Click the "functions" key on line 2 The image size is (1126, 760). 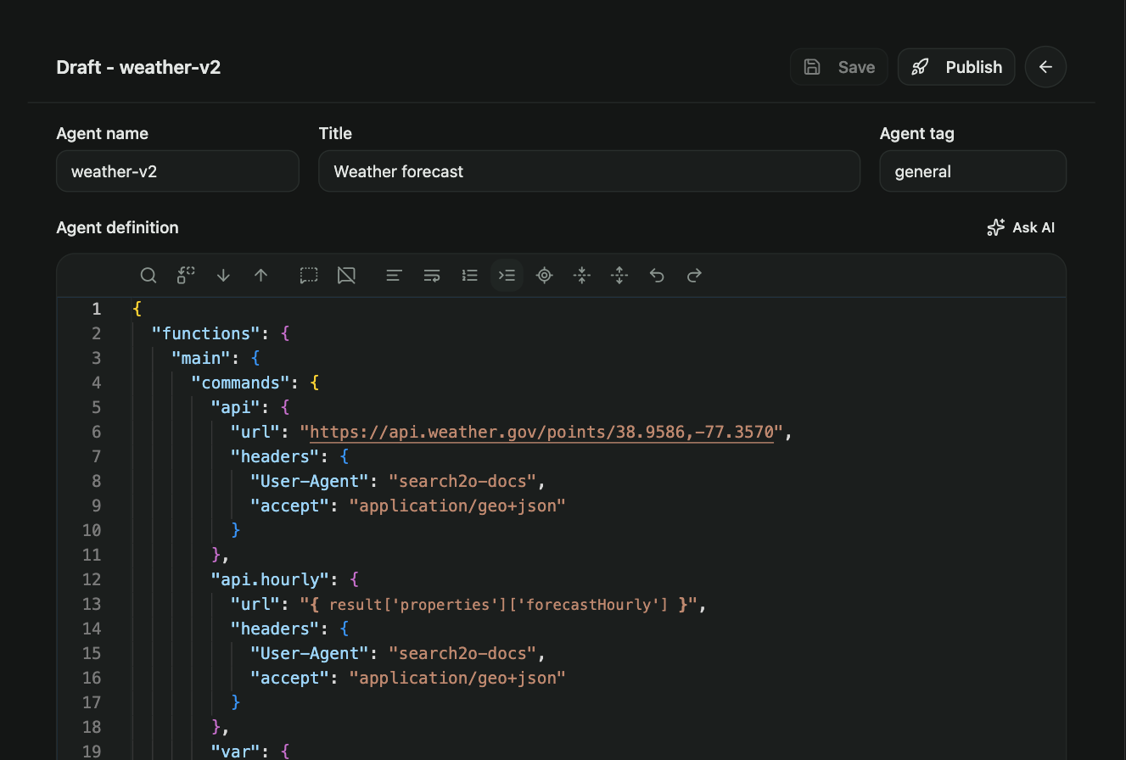point(205,333)
